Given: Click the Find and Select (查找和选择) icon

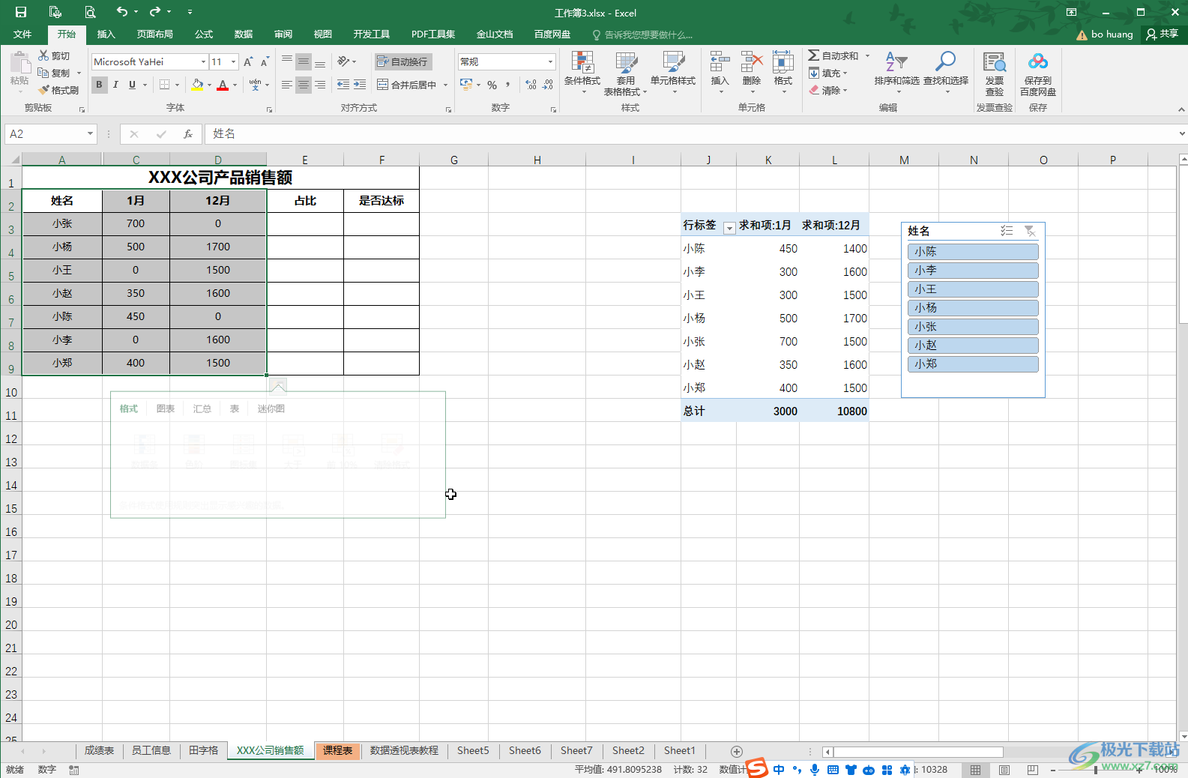Looking at the screenshot, I should coord(945,63).
